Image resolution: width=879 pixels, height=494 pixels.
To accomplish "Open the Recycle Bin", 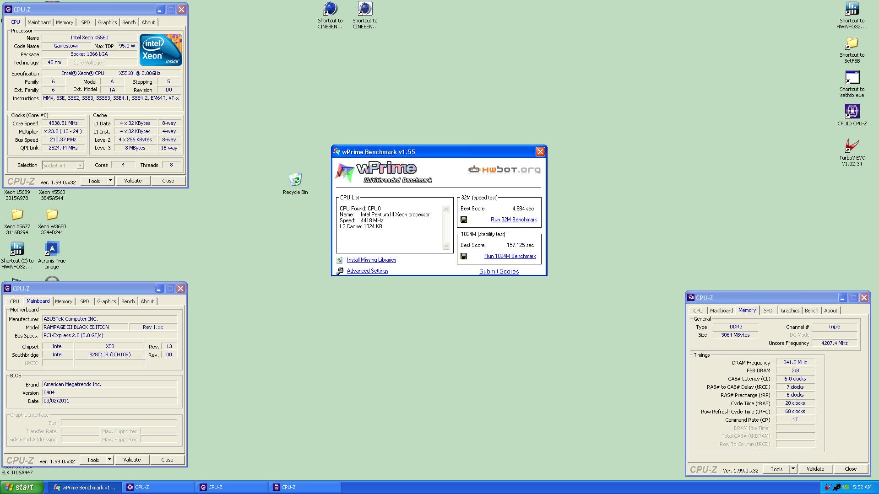I will pyautogui.click(x=295, y=180).
